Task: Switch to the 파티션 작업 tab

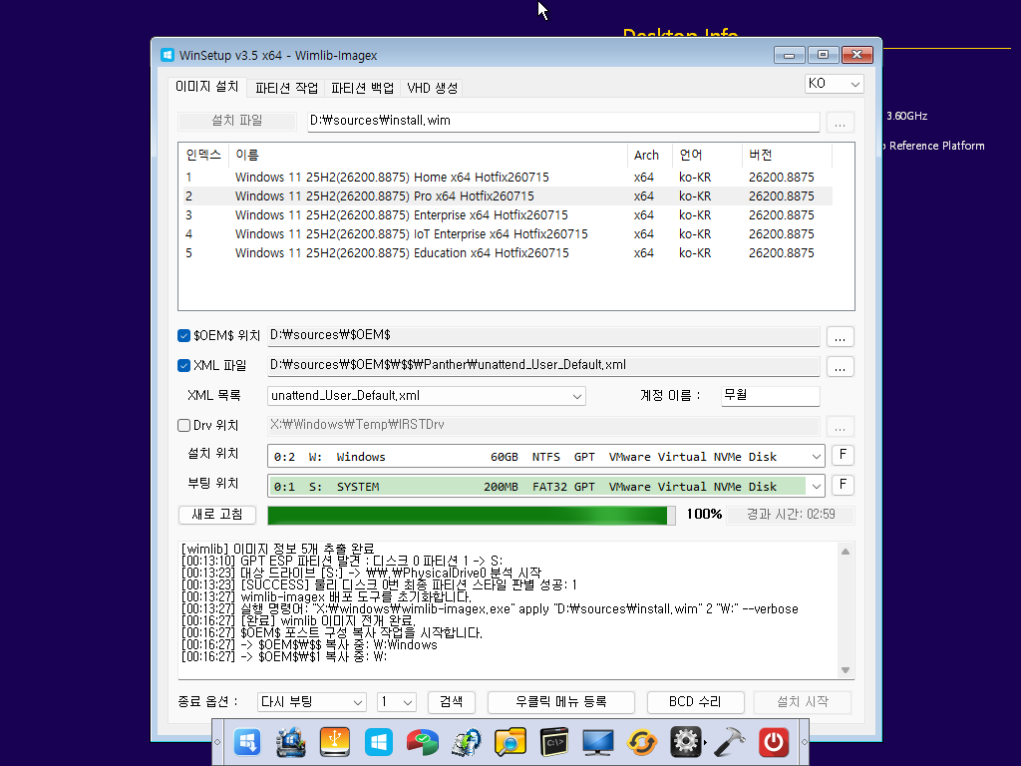Action: [286, 88]
